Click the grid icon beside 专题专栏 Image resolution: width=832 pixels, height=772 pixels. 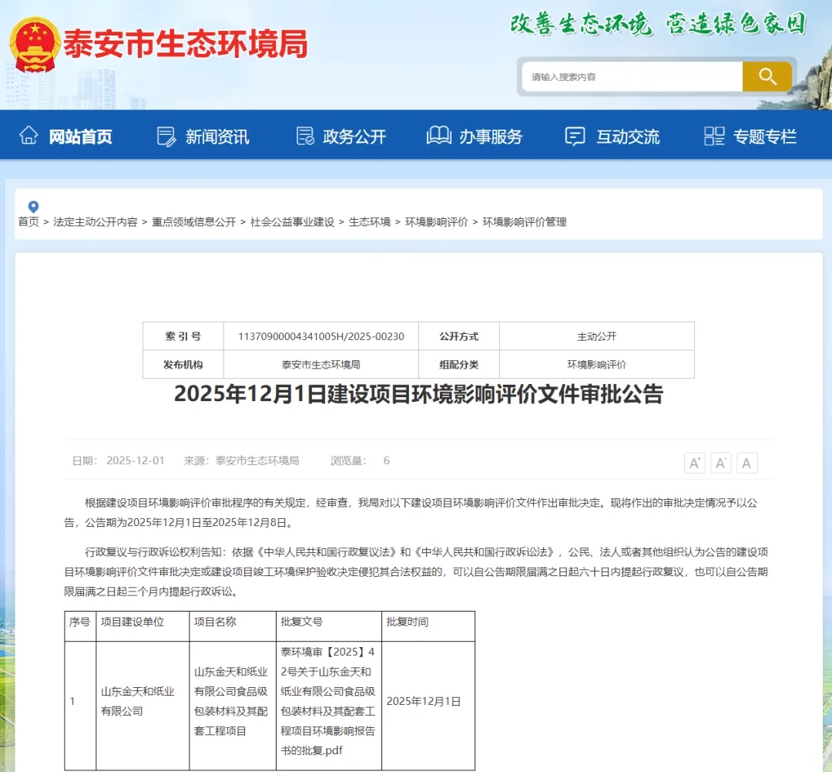713,135
